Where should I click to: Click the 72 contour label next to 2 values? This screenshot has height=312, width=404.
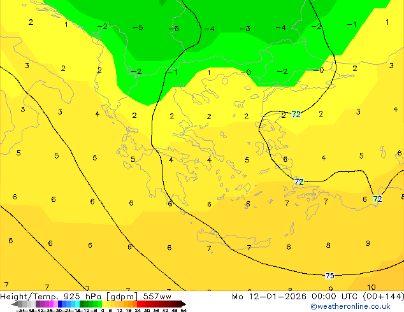click(x=296, y=115)
